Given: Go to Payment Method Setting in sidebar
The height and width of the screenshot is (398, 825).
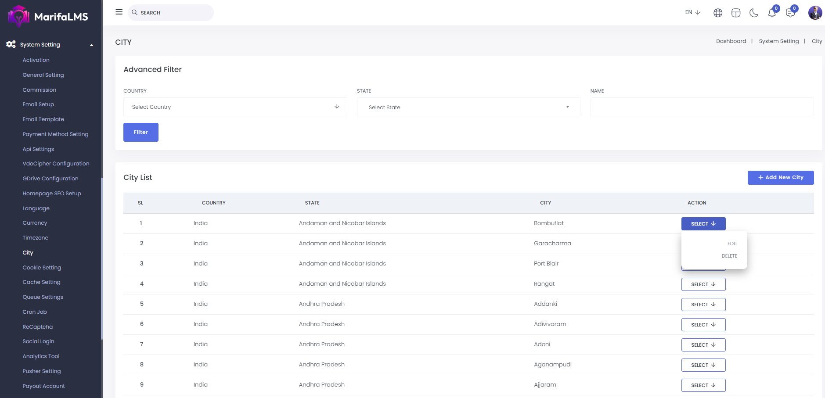Looking at the screenshot, I should coord(55,134).
